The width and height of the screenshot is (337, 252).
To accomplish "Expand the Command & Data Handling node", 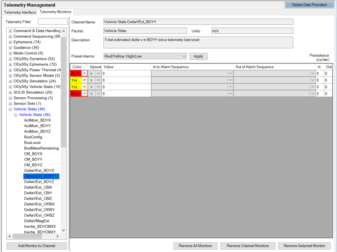I will (10, 31).
